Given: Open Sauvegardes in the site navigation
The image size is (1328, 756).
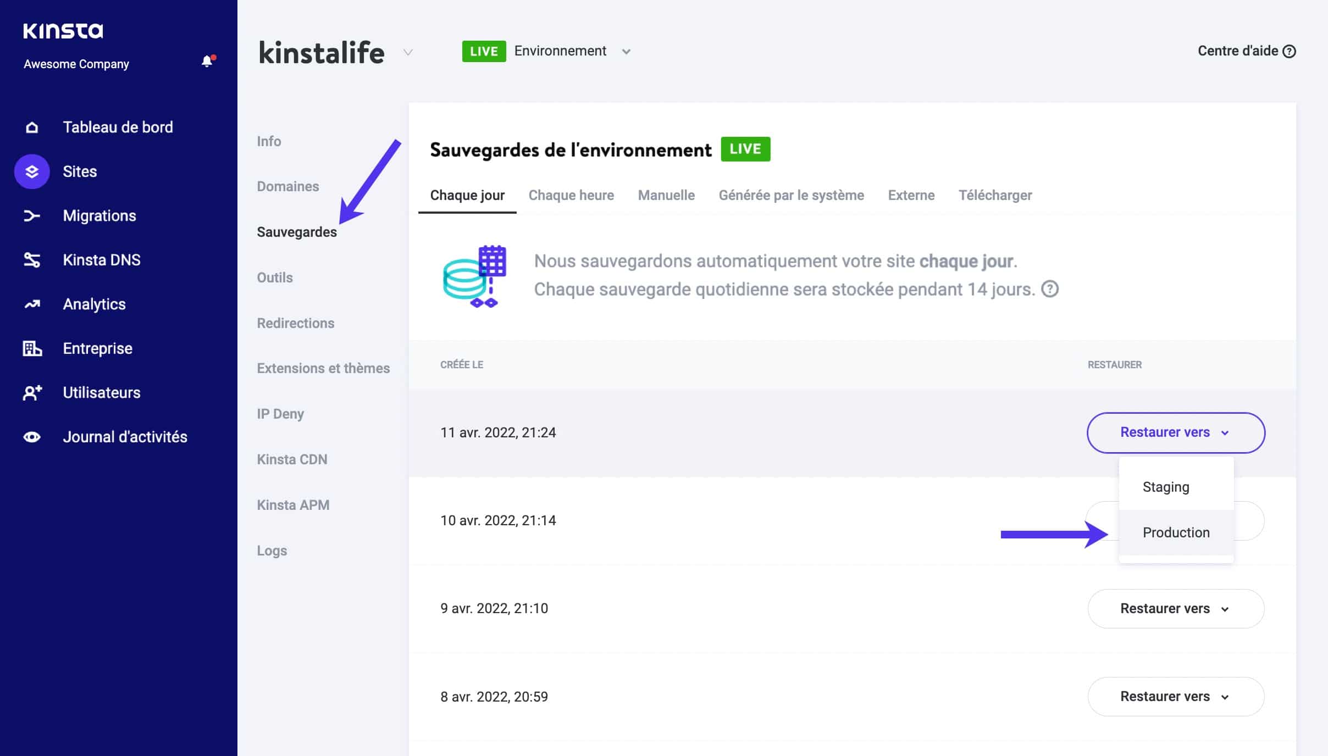Looking at the screenshot, I should 297,231.
